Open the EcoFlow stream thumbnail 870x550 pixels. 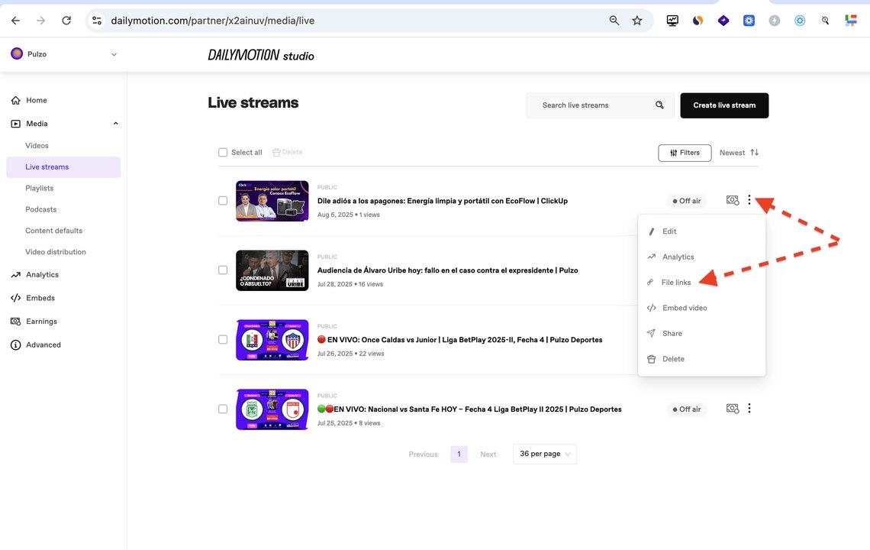coord(272,201)
